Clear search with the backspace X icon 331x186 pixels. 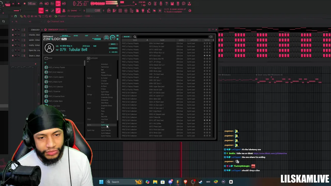[x=211, y=37]
